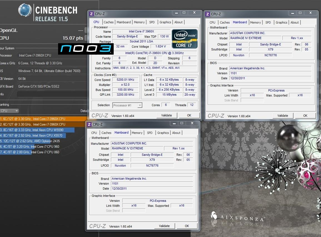Click Validate in the right-hand CPU-Z window
Image resolution: width=321 pixels, height=237 pixels.
coord(283,116)
